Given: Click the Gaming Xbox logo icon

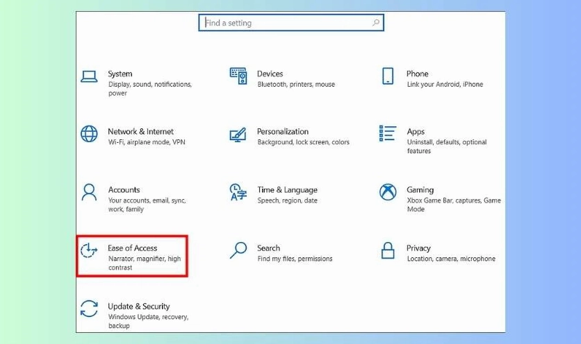Looking at the screenshot, I should 388,191.
